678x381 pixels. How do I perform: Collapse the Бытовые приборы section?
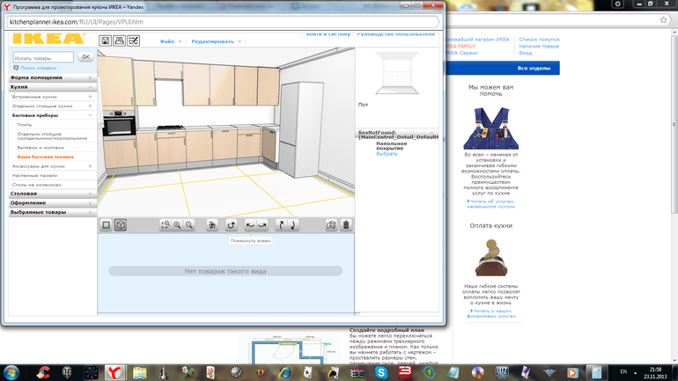[90, 115]
